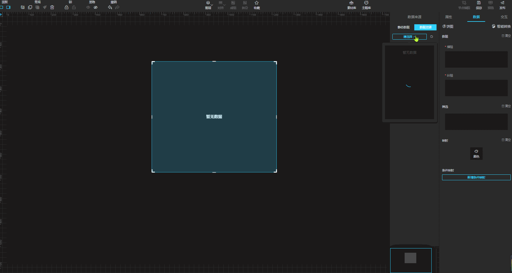Click the unlock icon in toolbar
The height and width of the screenshot is (273, 512).
coord(74,7)
